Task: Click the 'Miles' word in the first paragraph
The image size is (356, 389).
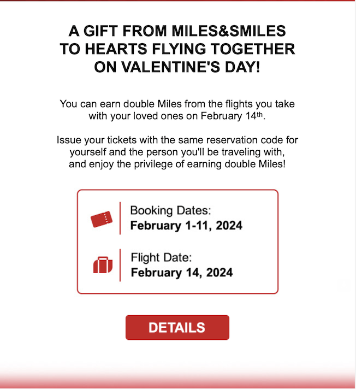Action: pyautogui.click(x=170, y=104)
